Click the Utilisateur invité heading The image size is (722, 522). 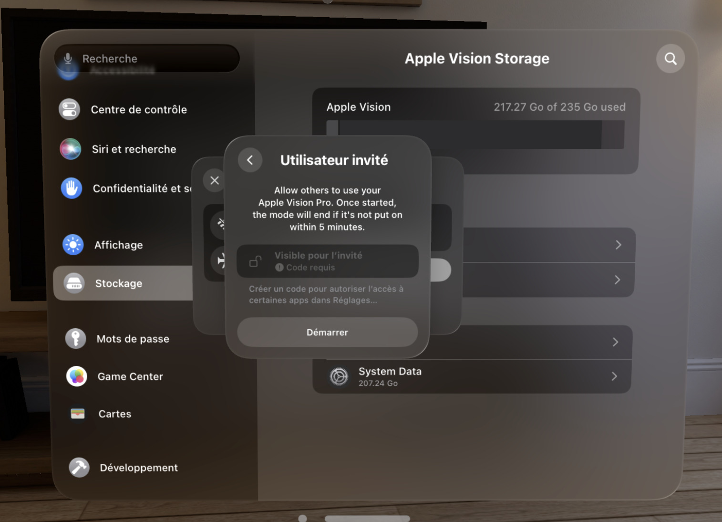click(334, 160)
